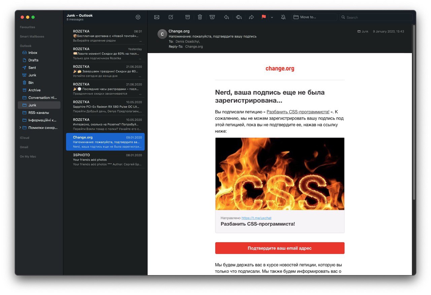This screenshot has height=295, width=431.
Task: Click the Outlook account section header
Action: (x=26, y=46)
